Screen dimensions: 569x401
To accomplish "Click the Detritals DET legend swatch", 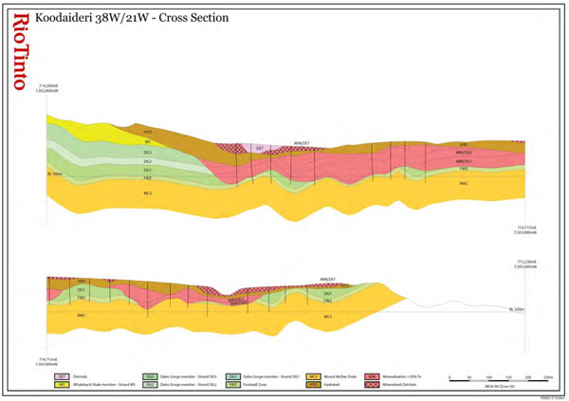I will click(x=61, y=375).
